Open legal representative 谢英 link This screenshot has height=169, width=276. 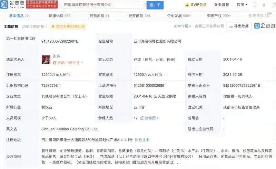[57, 56]
